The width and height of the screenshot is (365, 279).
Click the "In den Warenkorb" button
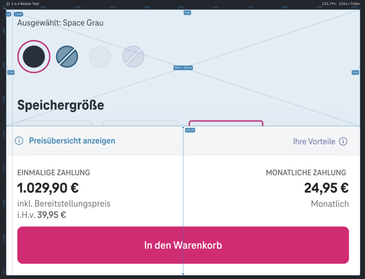182,245
